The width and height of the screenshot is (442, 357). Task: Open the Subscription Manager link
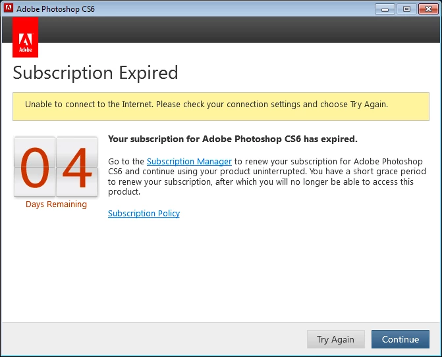tap(189, 162)
